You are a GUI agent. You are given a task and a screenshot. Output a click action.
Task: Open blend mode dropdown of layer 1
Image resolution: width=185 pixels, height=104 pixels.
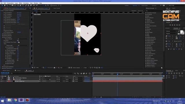59,78
